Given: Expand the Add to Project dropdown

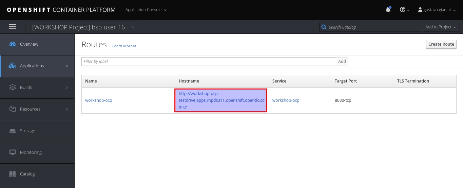Looking at the screenshot, I should [x=441, y=27].
